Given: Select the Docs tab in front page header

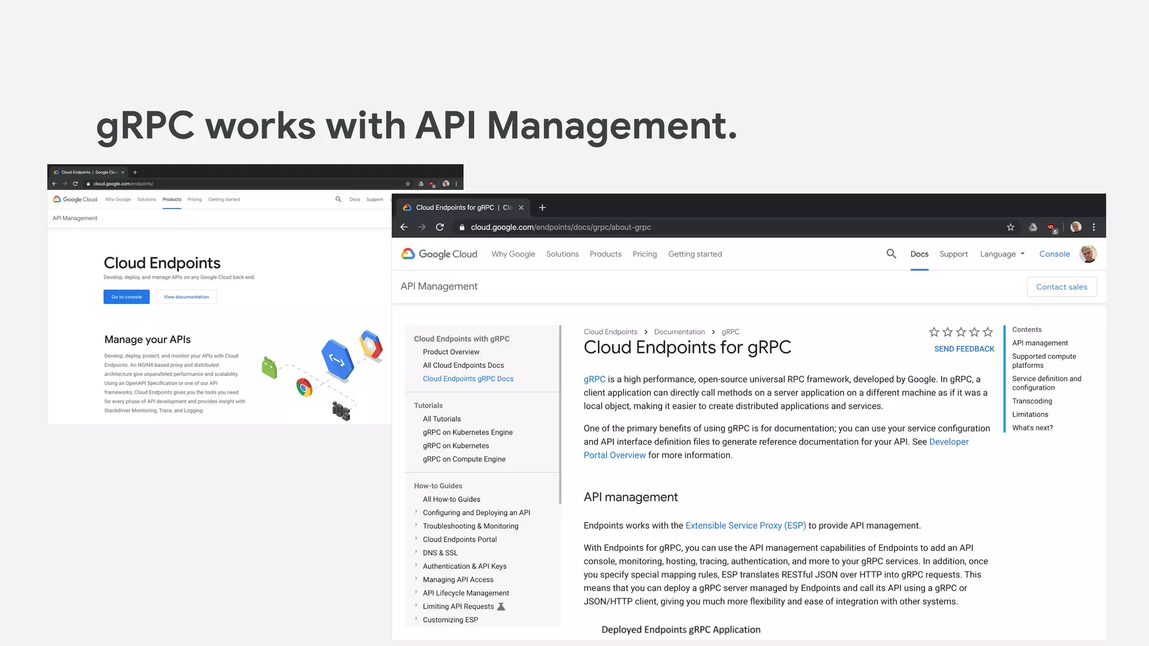Looking at the screenshot, I should coord(919,254).
